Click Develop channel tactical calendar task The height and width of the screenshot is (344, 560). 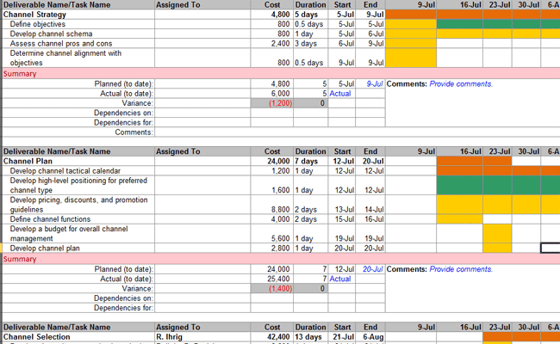click(78, 171)
